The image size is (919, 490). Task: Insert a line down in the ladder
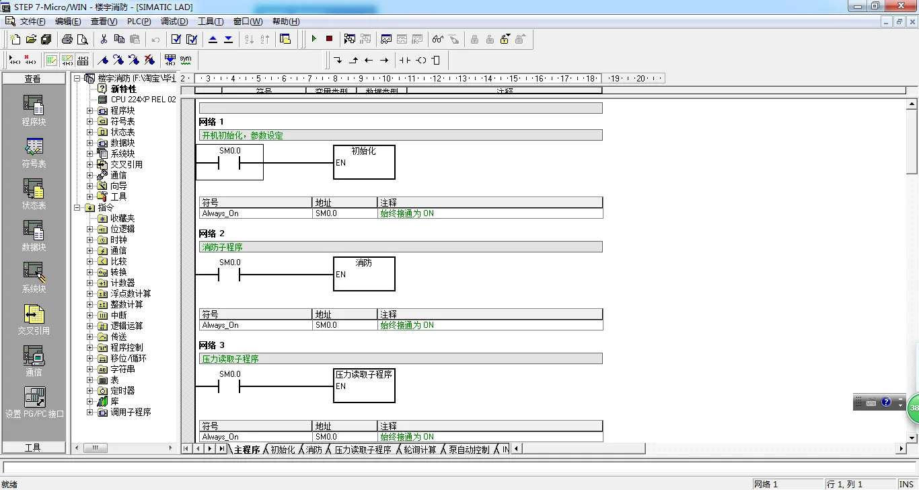338,60
